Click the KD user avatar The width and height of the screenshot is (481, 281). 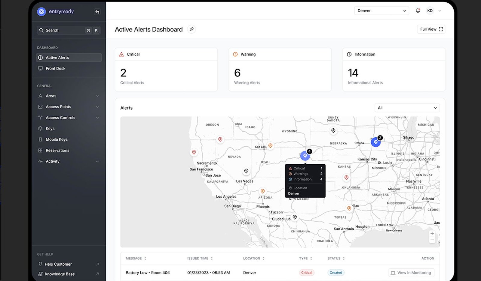[x=430, y=10]
